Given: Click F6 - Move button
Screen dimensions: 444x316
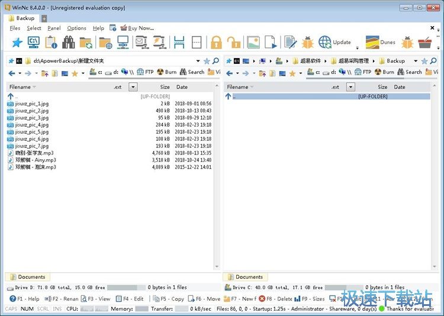Looking at the screenshot, I should pos(204,299).
